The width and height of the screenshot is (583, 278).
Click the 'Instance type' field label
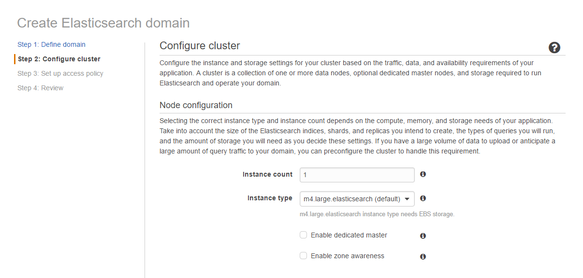click(x=270, y=198)
